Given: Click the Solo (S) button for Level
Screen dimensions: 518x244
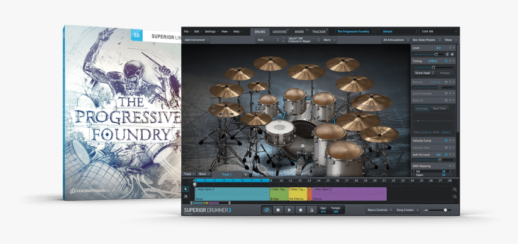Looking at the screenshot, I should (448, 54).
